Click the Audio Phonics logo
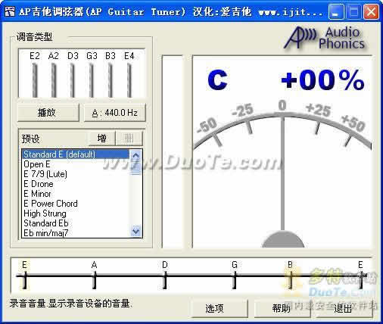 click(x=325, y=38)
